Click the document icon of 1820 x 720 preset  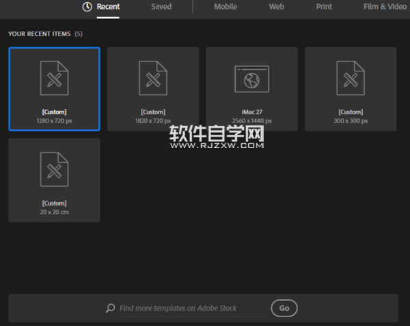pos(153,78)
